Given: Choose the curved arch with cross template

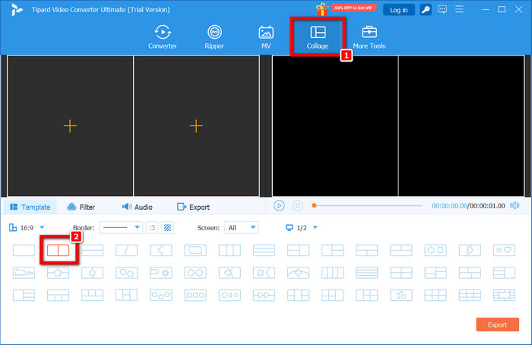Looking at the screenshot, I should point(298,273).
